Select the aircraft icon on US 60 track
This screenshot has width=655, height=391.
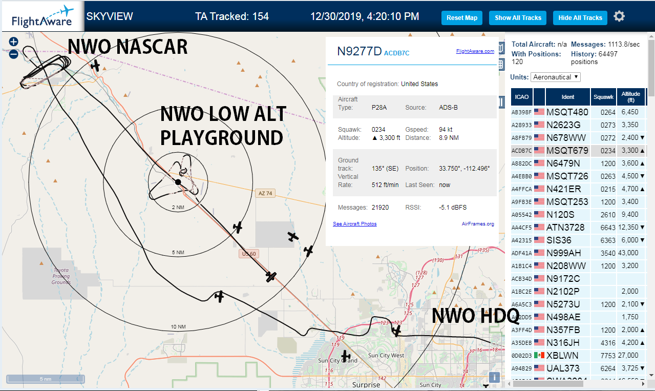271,276
